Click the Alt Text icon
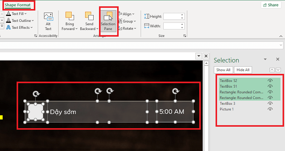 (48, 17)
